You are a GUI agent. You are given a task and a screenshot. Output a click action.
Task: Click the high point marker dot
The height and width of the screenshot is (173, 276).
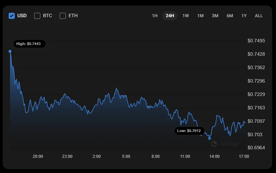[x=10, y=51]
